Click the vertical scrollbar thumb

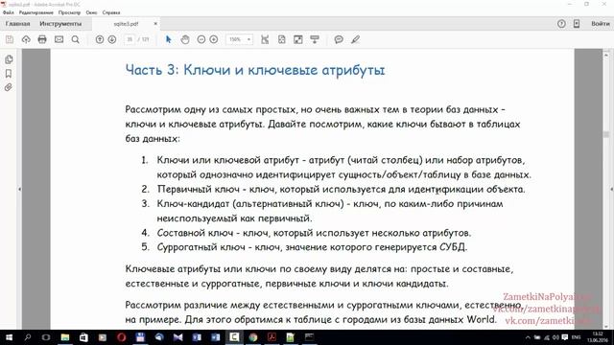(x=606, y=134)
